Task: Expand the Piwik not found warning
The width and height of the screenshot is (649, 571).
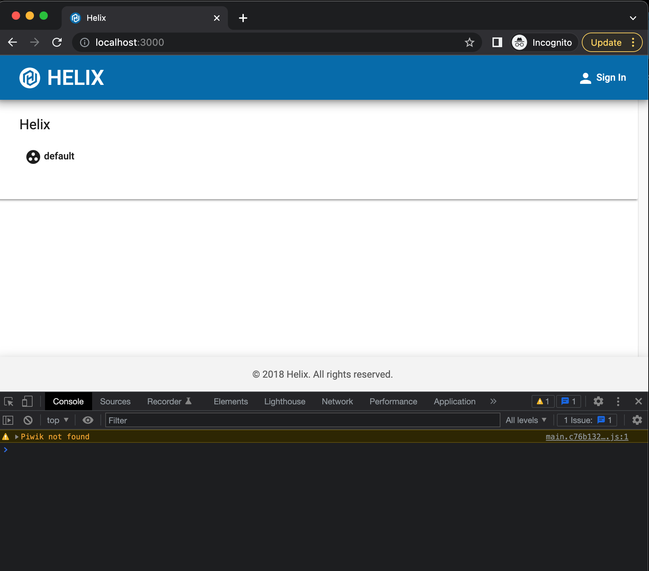Action: 16,437
